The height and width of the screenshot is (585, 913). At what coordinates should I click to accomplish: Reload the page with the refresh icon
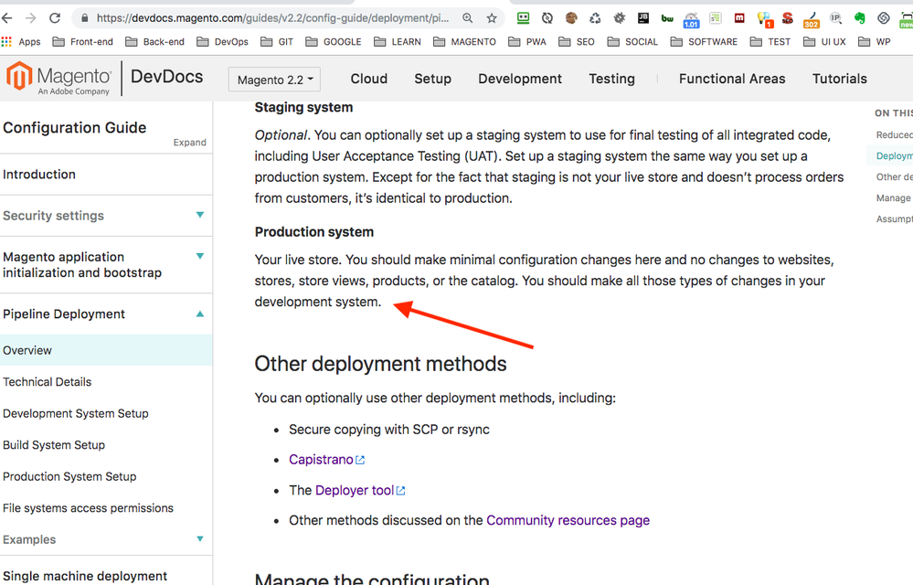(55, 18)
